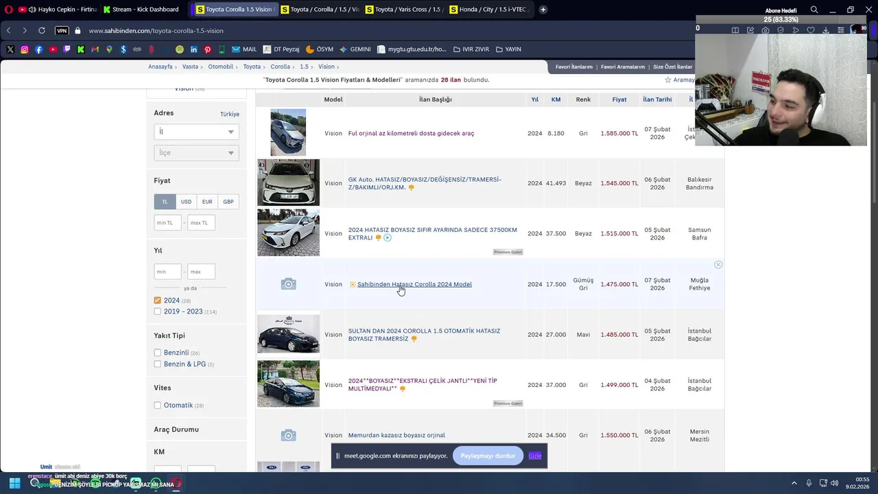Reload the page

(42, 30)
